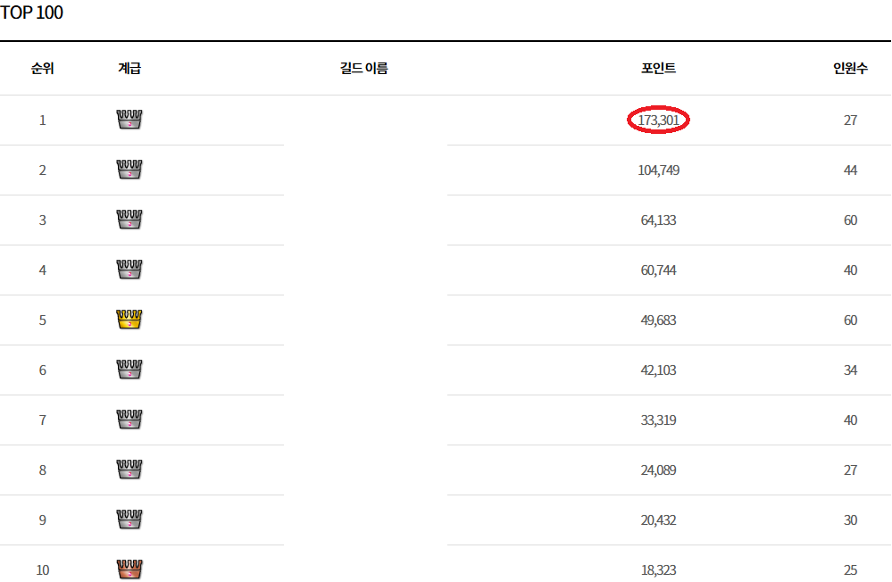Click the rank 4 guild crown icon
892x582 pixels.
pyautogui.click(x=129, y=270)
